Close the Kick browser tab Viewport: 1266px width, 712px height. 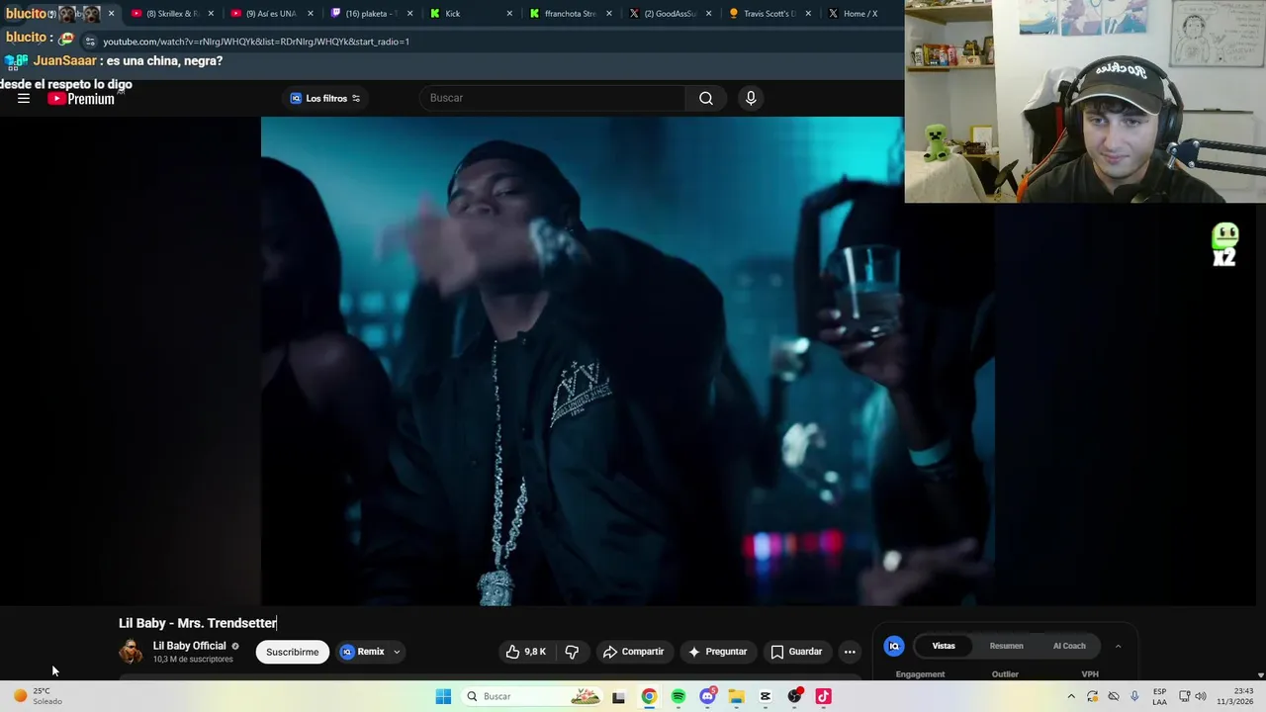510,14
